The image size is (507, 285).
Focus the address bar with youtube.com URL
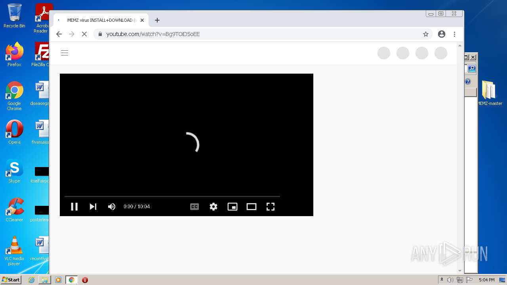pyautogui.click(x=263, y=34)
